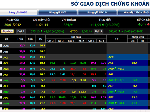150x112 pixels.
Task: Click the VN-Index value 384,94
Action: 69,25
